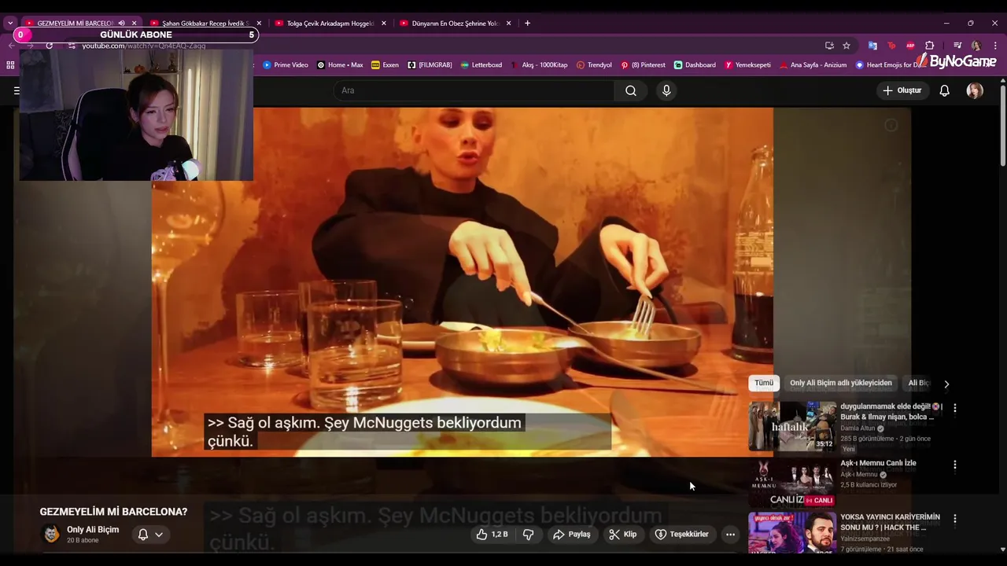
Task: Create a clip with Klip button
Action: pyautogui.click(x=622, y=535)
